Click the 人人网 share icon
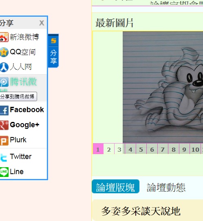The image size is (203, 221). 4,67
